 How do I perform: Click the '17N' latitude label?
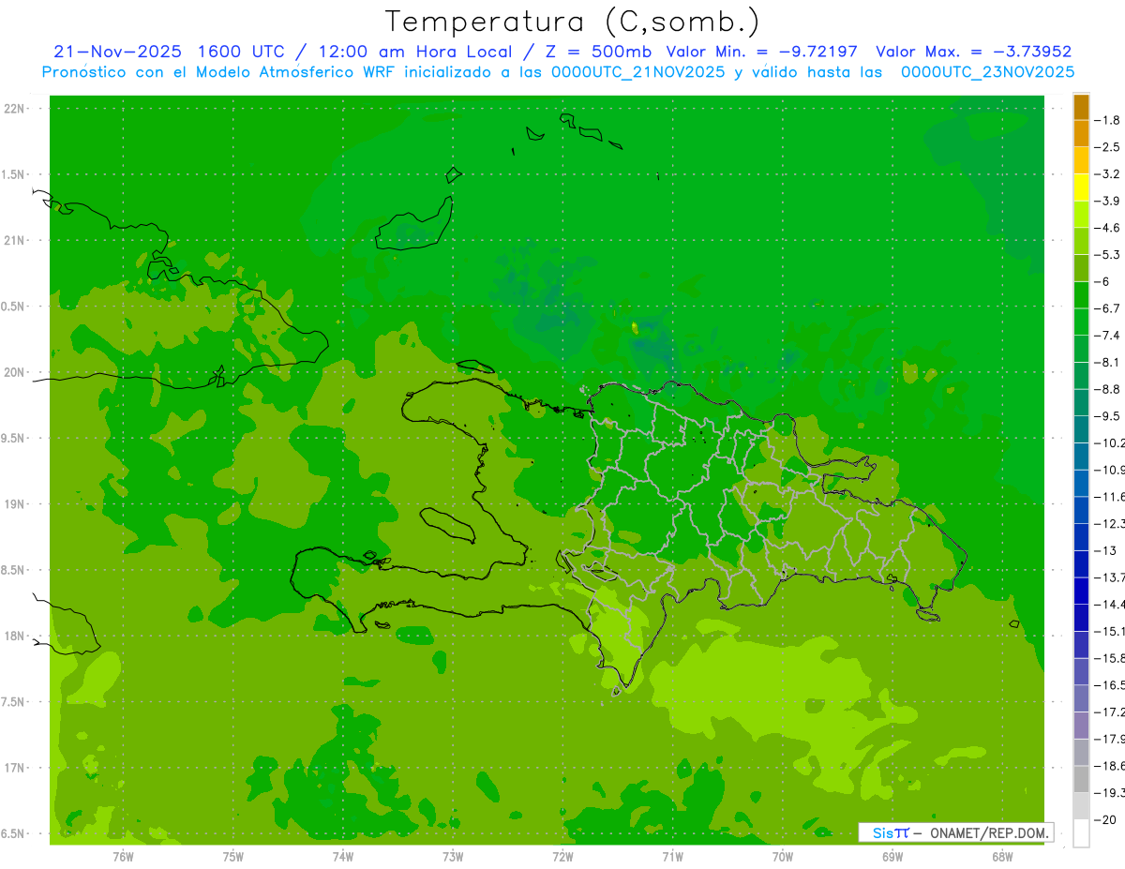coord(16,769)
